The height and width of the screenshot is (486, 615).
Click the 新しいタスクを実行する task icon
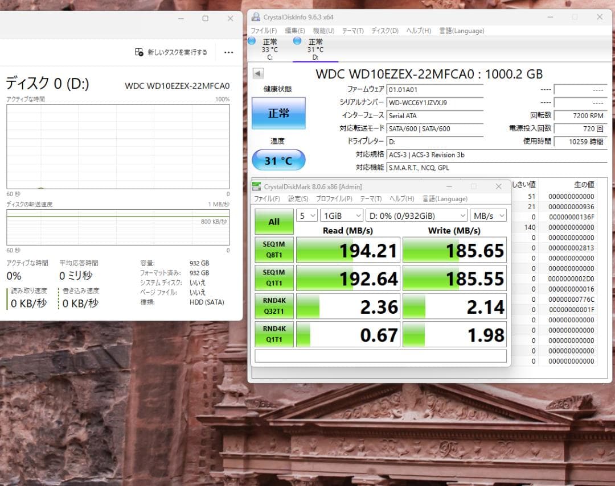point(138,52)
